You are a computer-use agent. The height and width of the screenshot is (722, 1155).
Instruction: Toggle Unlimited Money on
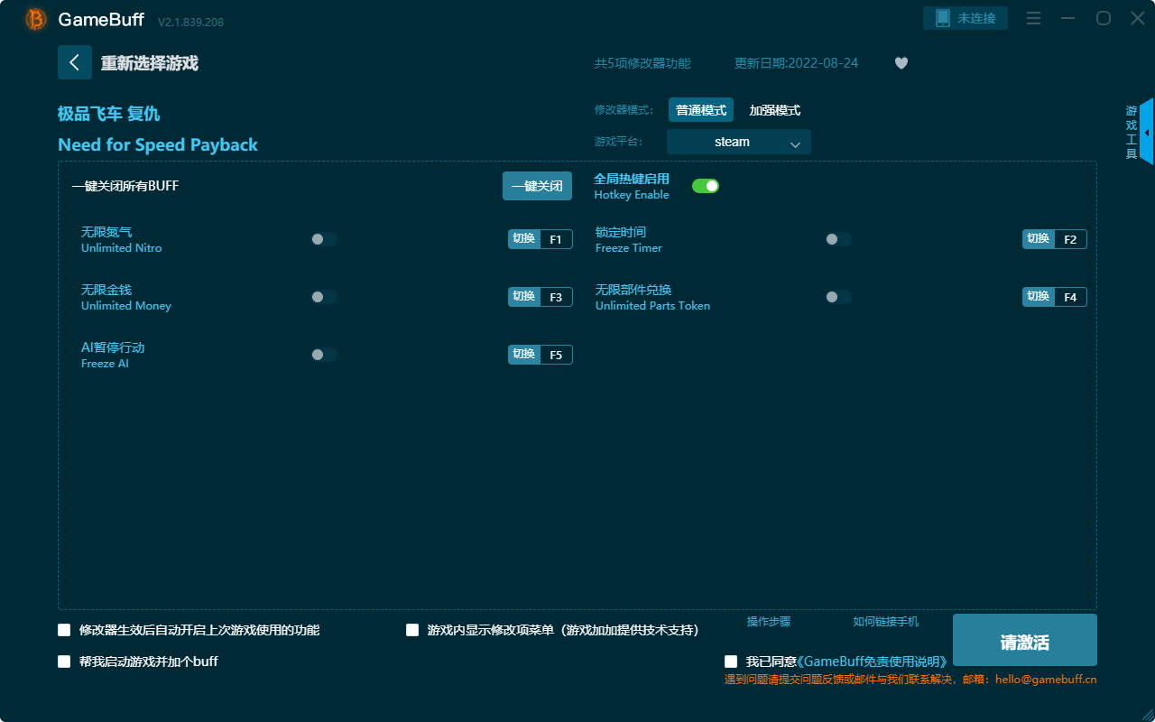click(x=324, y=296)
